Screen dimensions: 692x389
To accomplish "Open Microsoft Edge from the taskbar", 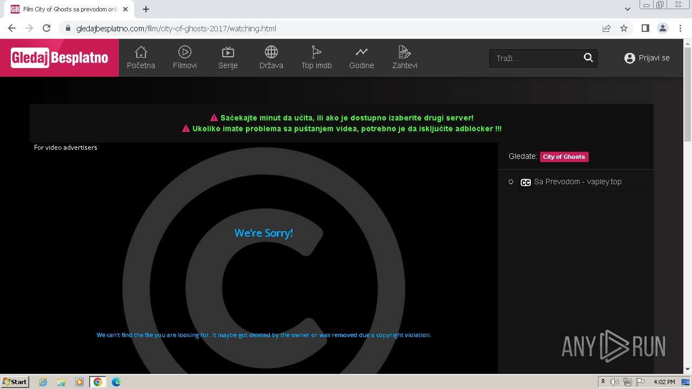I will pos(116,382).
